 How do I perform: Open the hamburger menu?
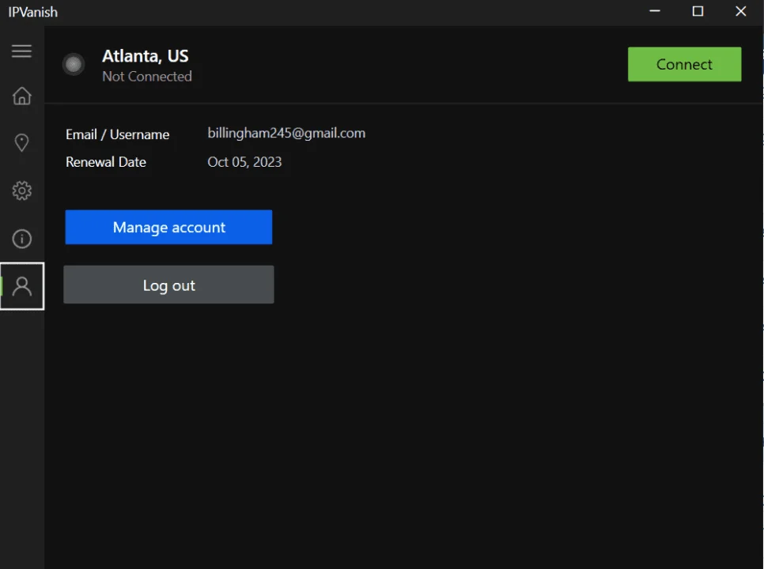pyautogui.click(x=21, y=51)
